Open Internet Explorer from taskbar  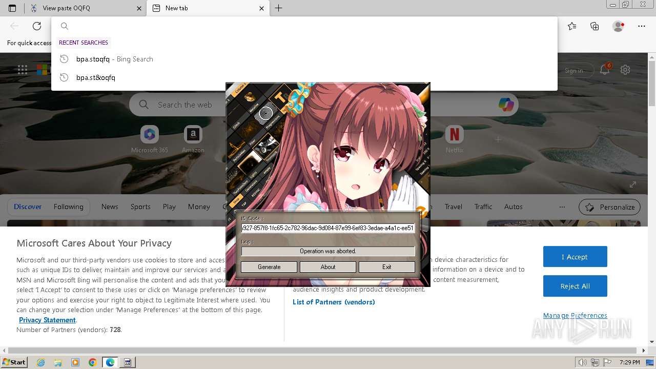(41, 362)
